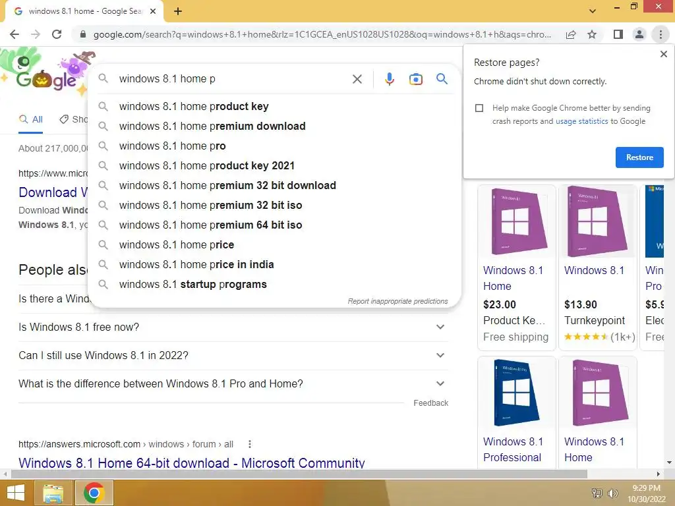Image resolution: width=675 pixels, height=506 pixels.
Task: Expand the Pro and Home difference question
Action: point(233,384)
